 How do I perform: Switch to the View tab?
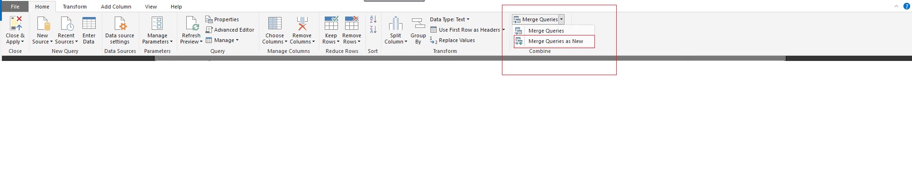click(151, 7)
